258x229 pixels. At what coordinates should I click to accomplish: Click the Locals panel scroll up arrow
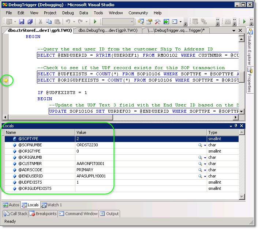point(242,132)
